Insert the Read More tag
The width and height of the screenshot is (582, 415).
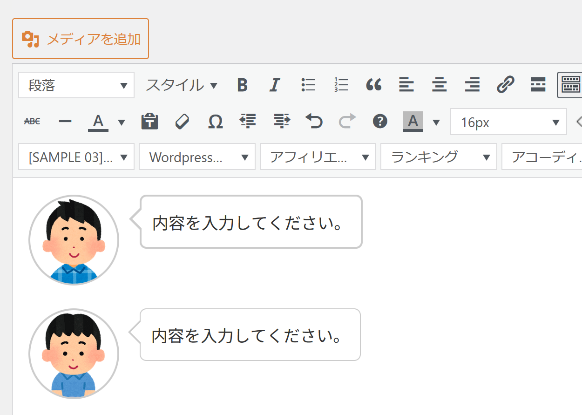tap(538, 85)
